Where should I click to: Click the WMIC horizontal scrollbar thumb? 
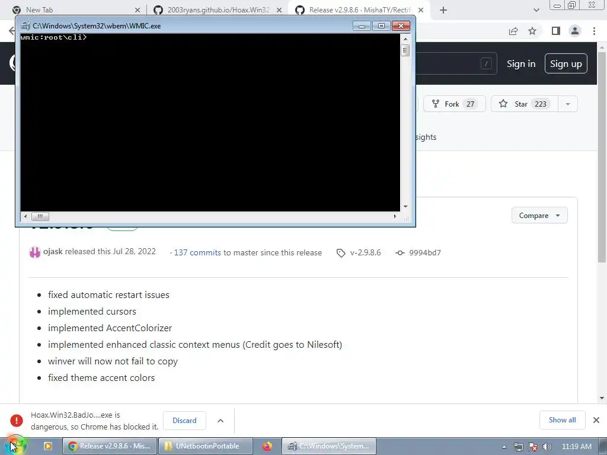pos(40,216)
